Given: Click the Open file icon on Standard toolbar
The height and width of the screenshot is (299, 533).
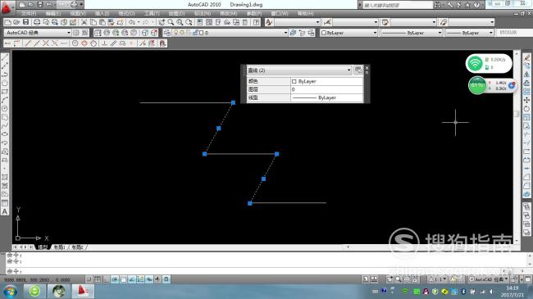Looking at the screenshot, I should [x=16, y=22].
